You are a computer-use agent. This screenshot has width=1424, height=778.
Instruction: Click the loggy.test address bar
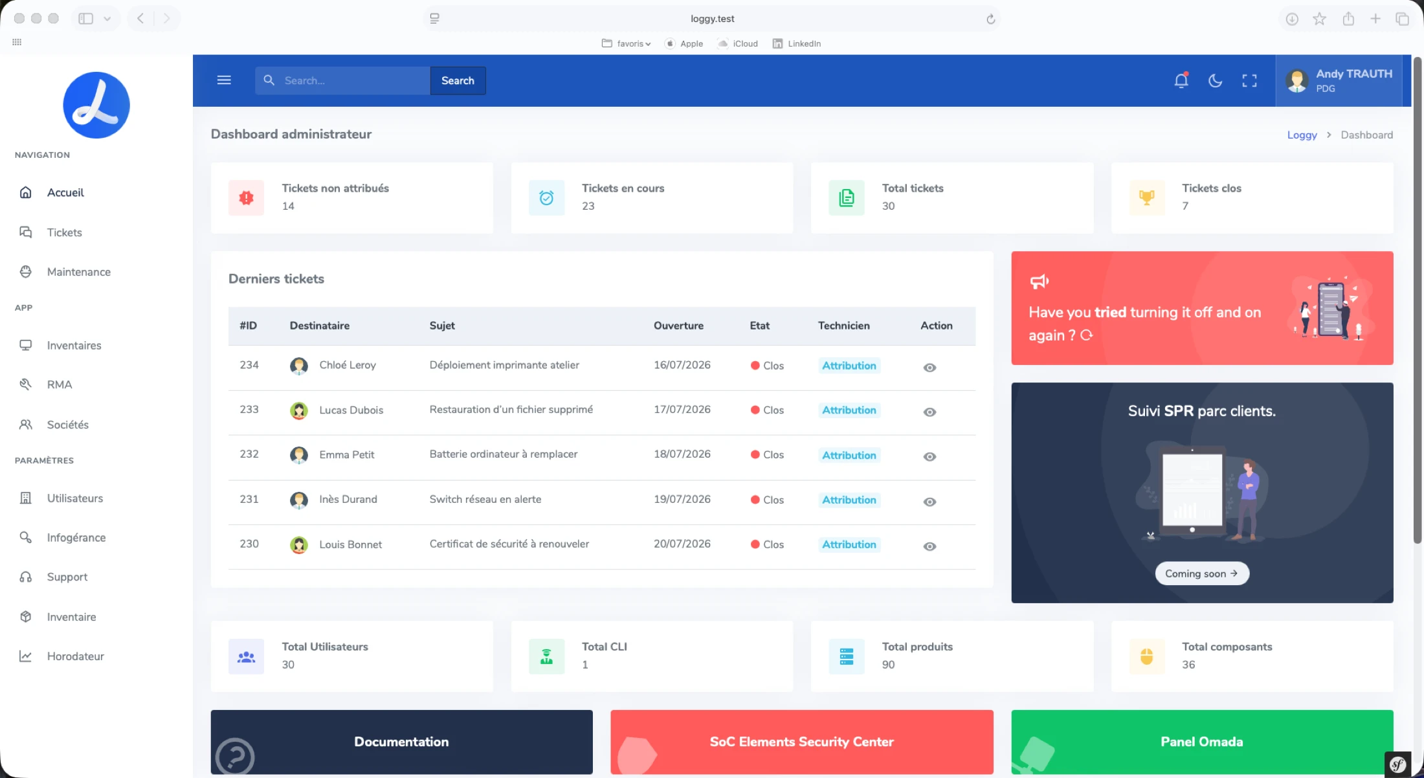712,19
